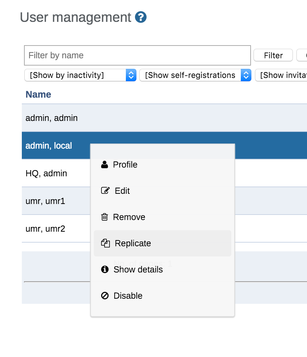Click the Remove trash can icon
Viewport: 307px width, 357px height.
click(x=104, y=217)
